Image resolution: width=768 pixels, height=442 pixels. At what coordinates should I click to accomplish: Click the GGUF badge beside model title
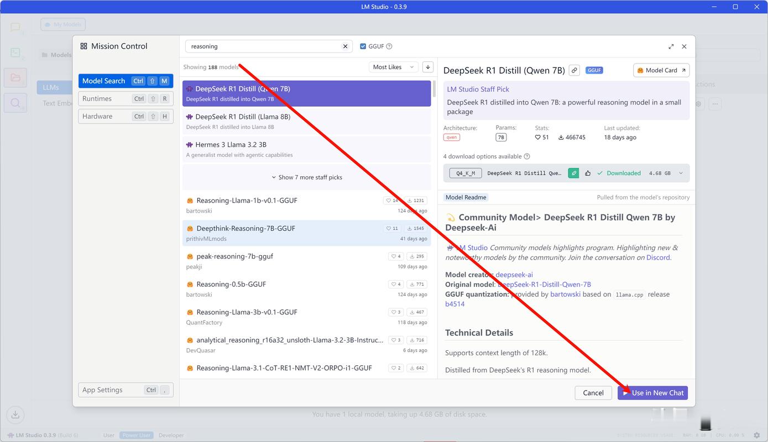click(x=594, y=70)
